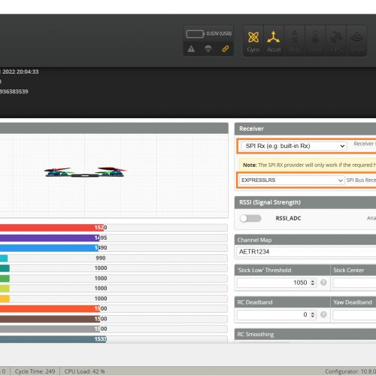This screenshot has height=376, width=376.
Task: Click the Stick Low Threshold stepper arrows
Action: point(313,283)
